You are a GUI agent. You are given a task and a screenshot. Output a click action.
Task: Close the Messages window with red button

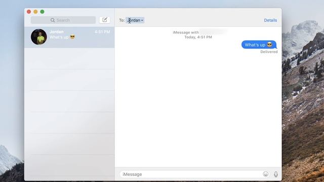pos(29,12)
